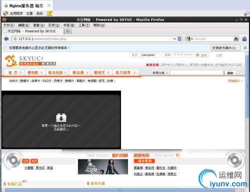The width and height of the screenshot is (250, 192).
Task: Expand the arrow beside 强力推荐 nav item
Action: 134,72
